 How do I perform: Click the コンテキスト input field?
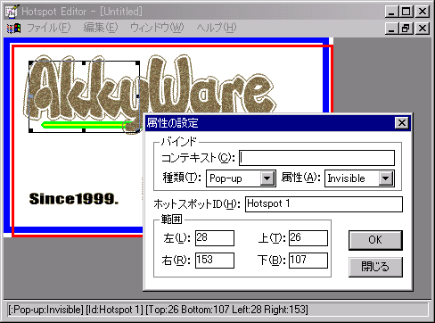click(316, 158)
